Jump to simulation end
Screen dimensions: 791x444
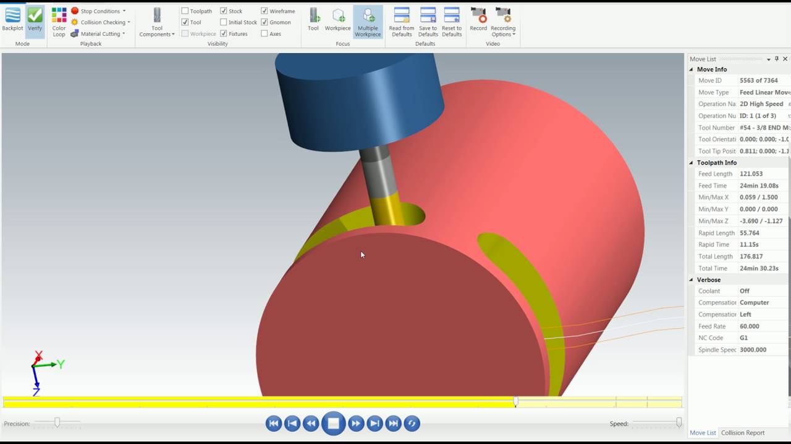pyautogui.click(x=393, y=423)
